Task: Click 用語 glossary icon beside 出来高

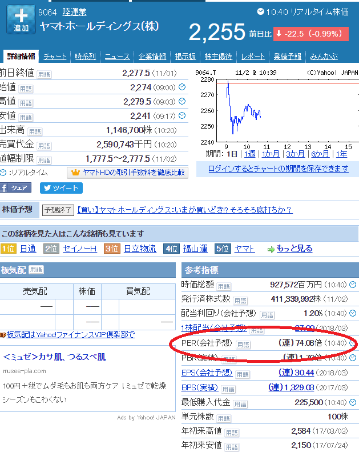Action: click(35, 132)
